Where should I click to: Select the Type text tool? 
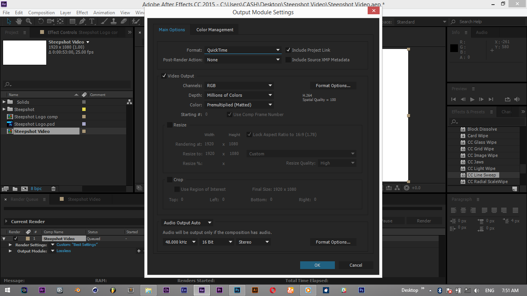tap(92, 21)
